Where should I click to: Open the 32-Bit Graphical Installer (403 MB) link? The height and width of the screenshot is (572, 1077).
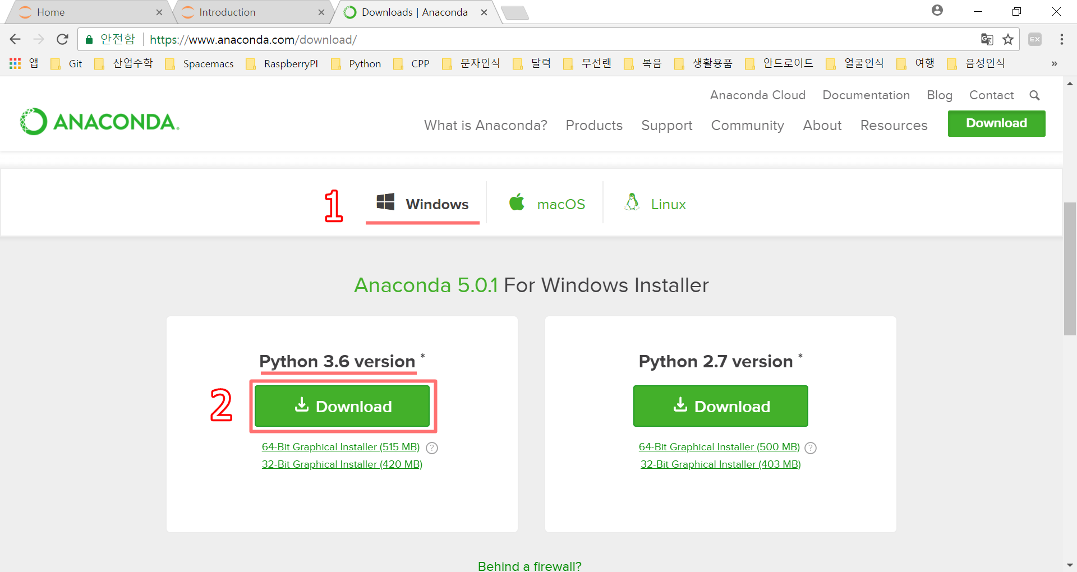point(720,464)
